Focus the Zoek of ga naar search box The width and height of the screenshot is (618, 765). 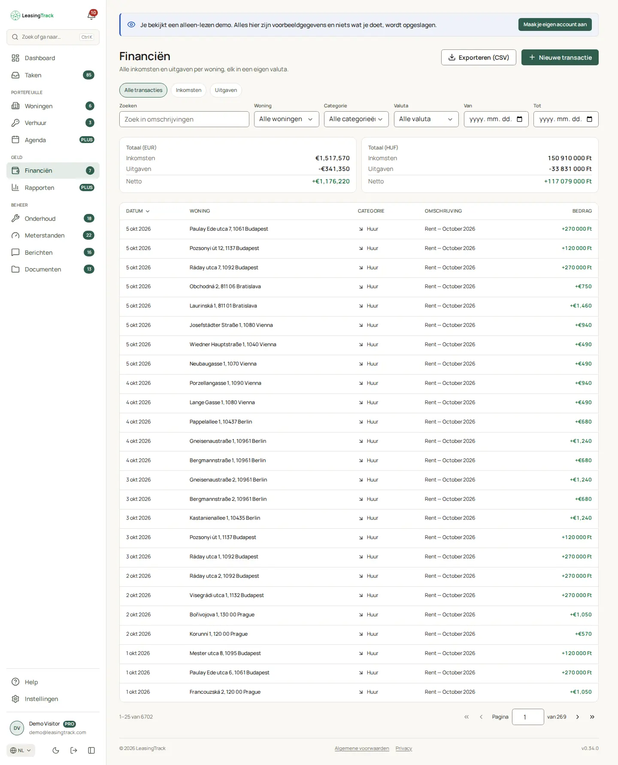53,37
